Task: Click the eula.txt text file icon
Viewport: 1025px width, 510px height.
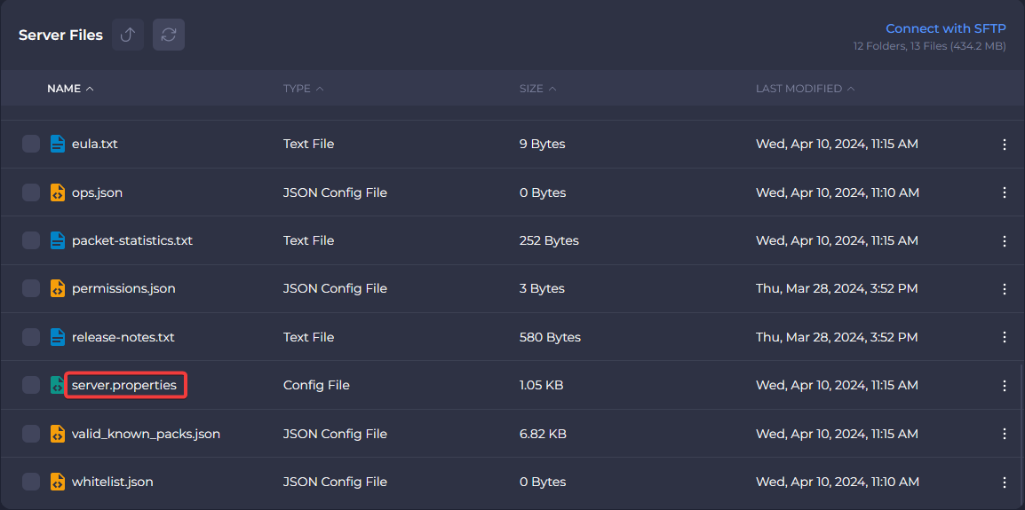Action: (x=58, y=144)
